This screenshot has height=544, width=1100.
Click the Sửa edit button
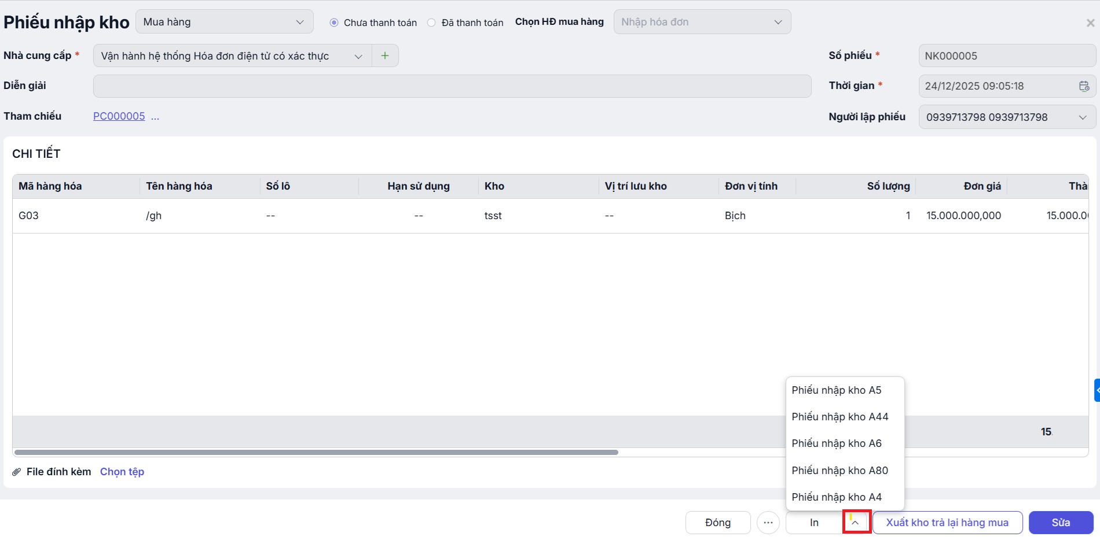(x=1061, y=523)
